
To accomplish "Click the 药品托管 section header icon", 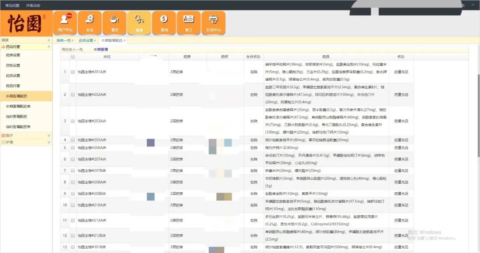I will pos(4,47).
